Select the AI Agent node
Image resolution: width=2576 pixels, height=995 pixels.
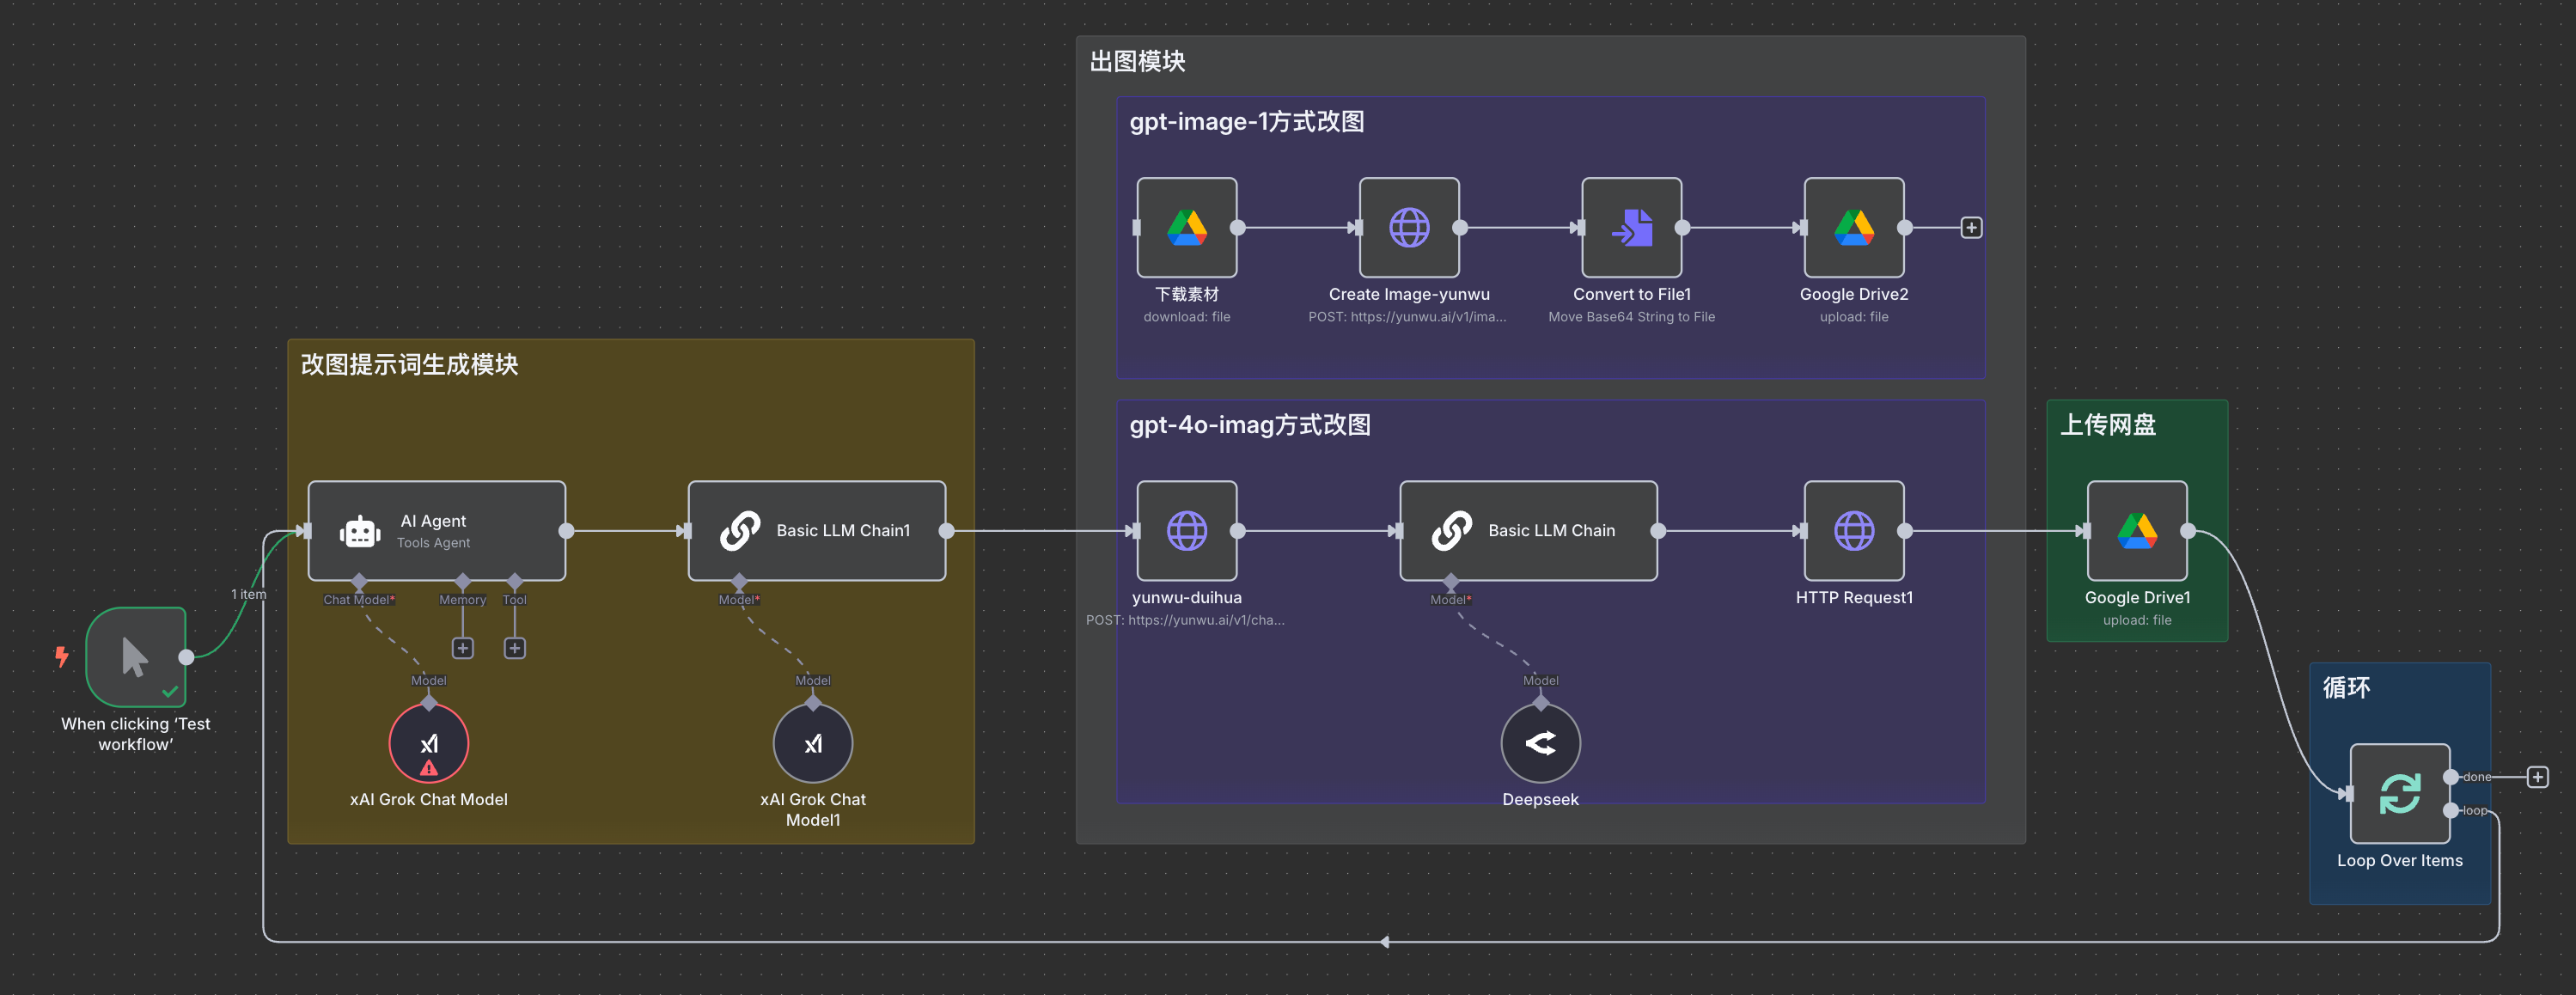(x=437, y=531)
